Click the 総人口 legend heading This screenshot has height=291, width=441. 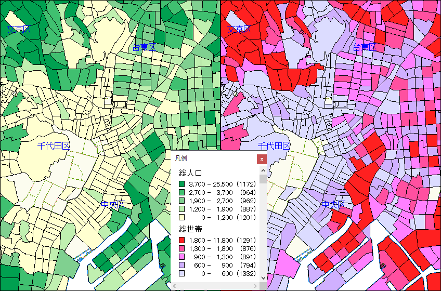point(190,173)
